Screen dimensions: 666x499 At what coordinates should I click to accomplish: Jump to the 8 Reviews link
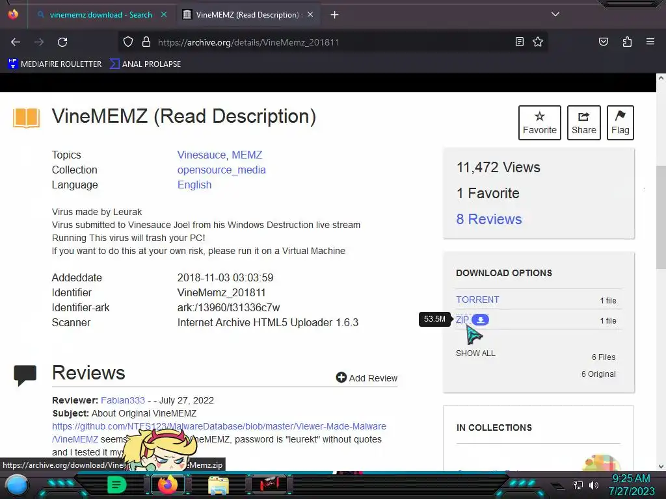pyautogui.click(x=489, y=219)
